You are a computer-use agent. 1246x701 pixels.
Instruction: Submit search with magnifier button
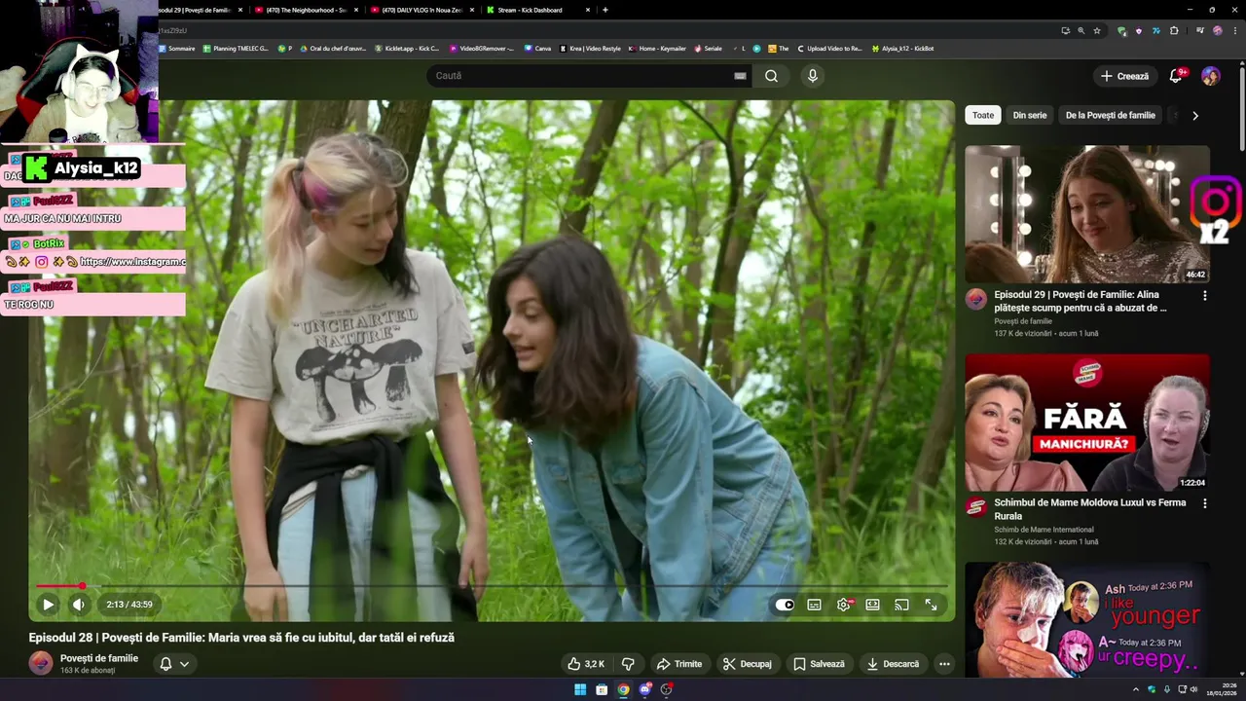pyautogui.click(x=771, y=76)
